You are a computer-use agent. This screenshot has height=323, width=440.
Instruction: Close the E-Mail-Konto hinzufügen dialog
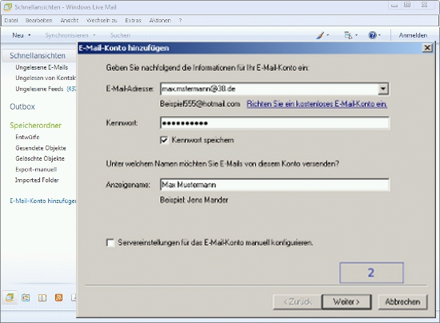pos(427,48)
